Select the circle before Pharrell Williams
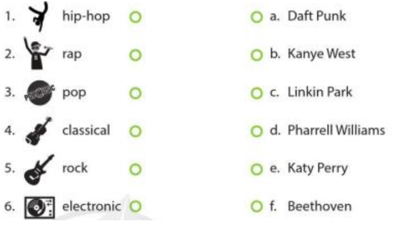The height and width of the screenshot is (229, 393). (257, 131)
